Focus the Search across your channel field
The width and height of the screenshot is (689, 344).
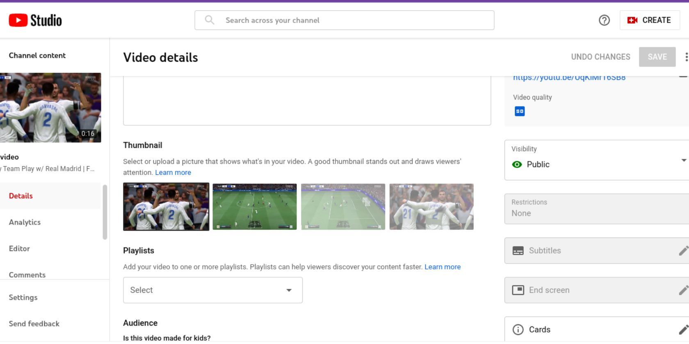344,20
